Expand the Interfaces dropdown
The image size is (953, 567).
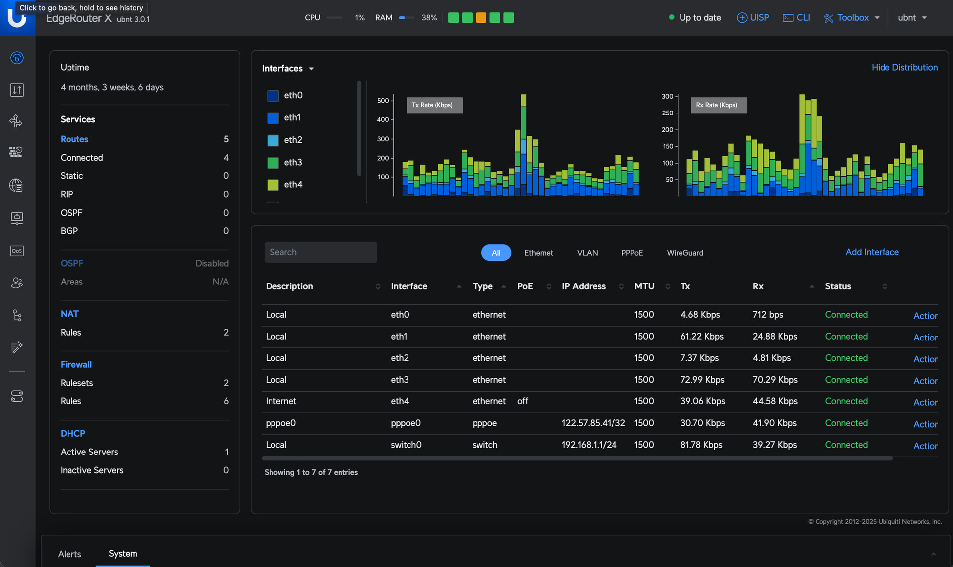[288, 68]
